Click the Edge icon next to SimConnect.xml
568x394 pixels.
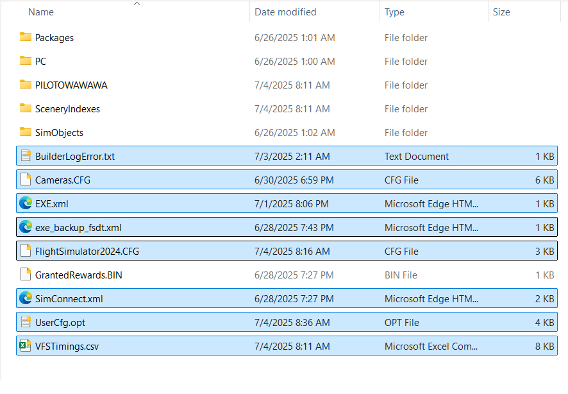26,298
